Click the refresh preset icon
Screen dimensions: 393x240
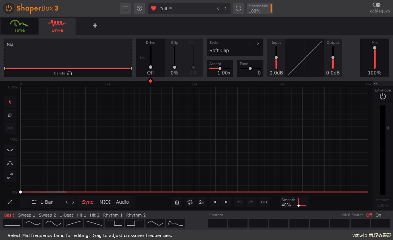pos(238,9)
